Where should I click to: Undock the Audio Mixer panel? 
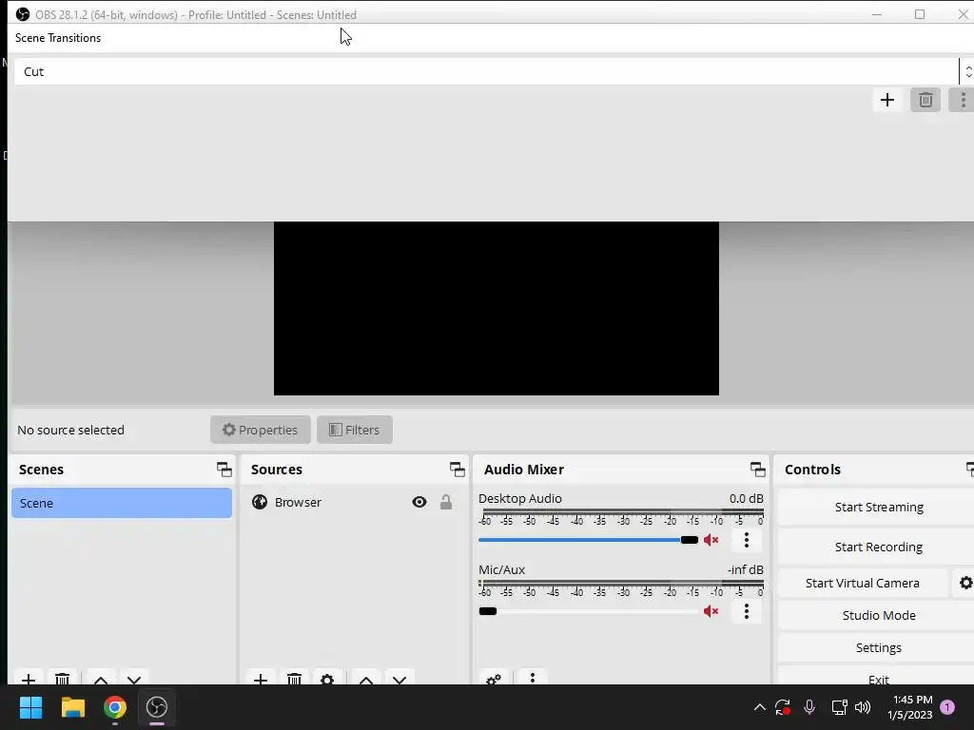(757, 470)
